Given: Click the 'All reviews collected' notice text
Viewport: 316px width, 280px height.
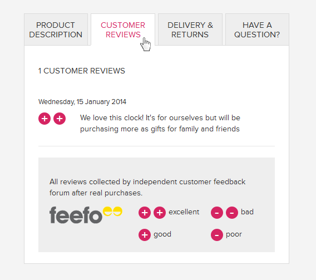Looking at the screenshot, I should tap(147, 187).
